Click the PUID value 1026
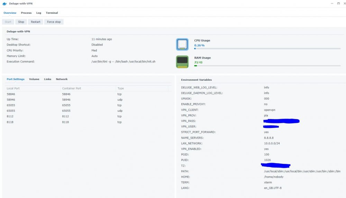The height and width of the screenshot is (198, 346). point(267,160)
